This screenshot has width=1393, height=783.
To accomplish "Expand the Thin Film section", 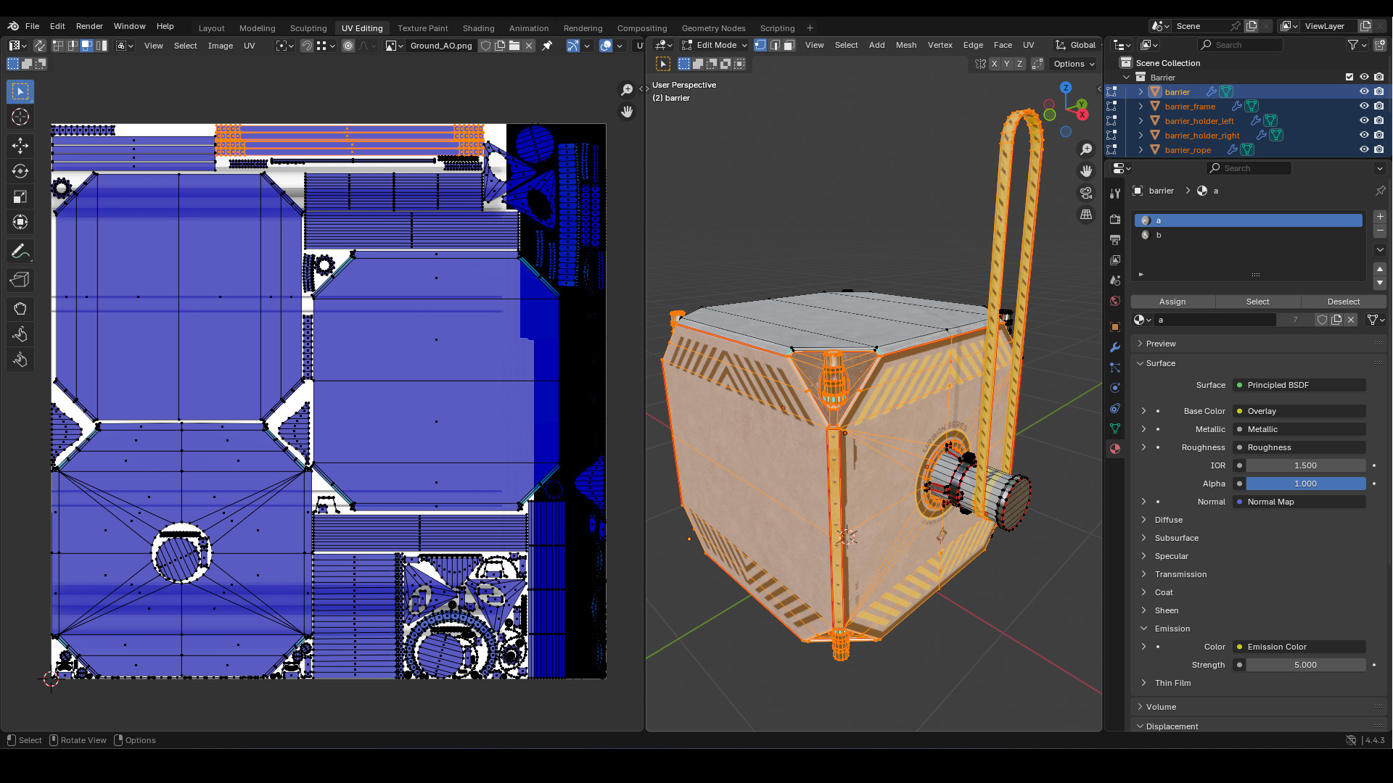I will click(1144, 683).
